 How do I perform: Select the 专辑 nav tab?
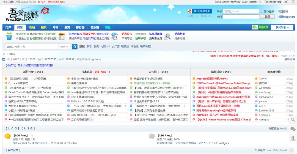pyautogui.click(x=55, y=27)
